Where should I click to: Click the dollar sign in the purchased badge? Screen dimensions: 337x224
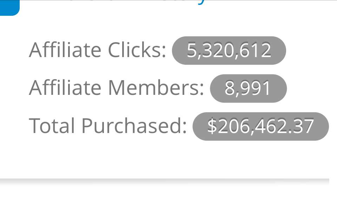pyautogui.click(x=212, y=126)
